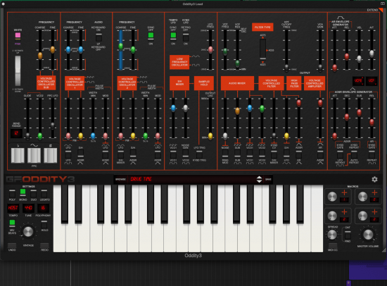Add assignment with bottom-right macro plus icon

(x=374, y=212)
